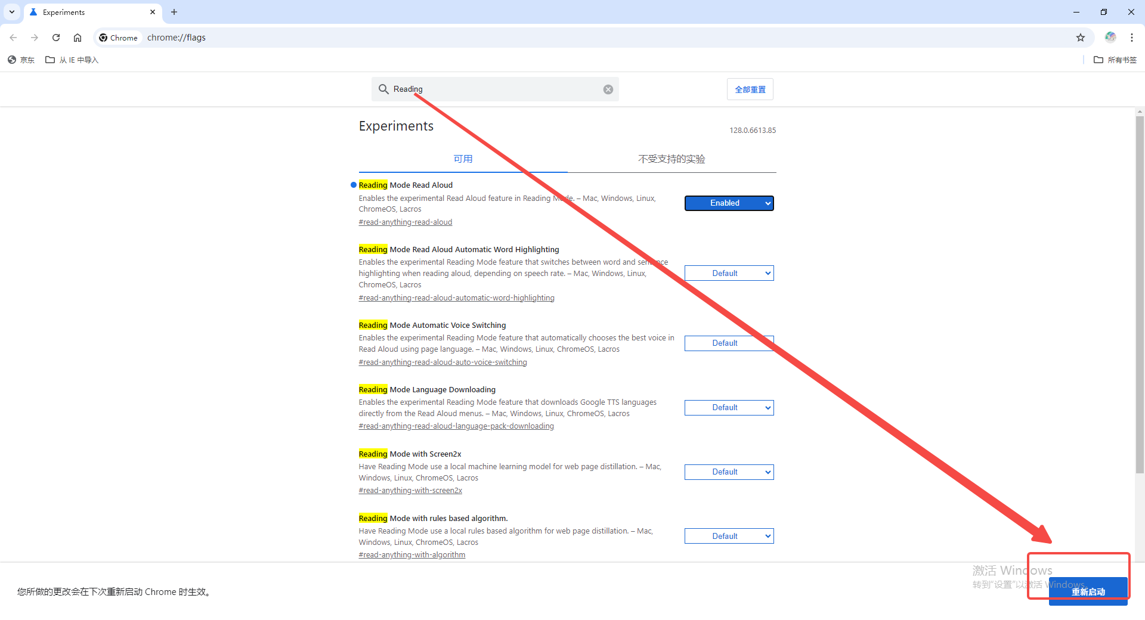Image resolution: width=1145 pixels, height=620 pixels.
Task: Click the flags search input field
Action: coord(495,89)
